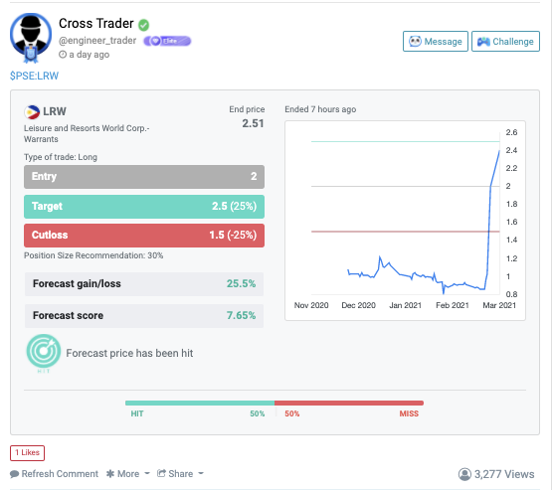Click the user icon beside 3,277 Views

(x=464, y=474)
